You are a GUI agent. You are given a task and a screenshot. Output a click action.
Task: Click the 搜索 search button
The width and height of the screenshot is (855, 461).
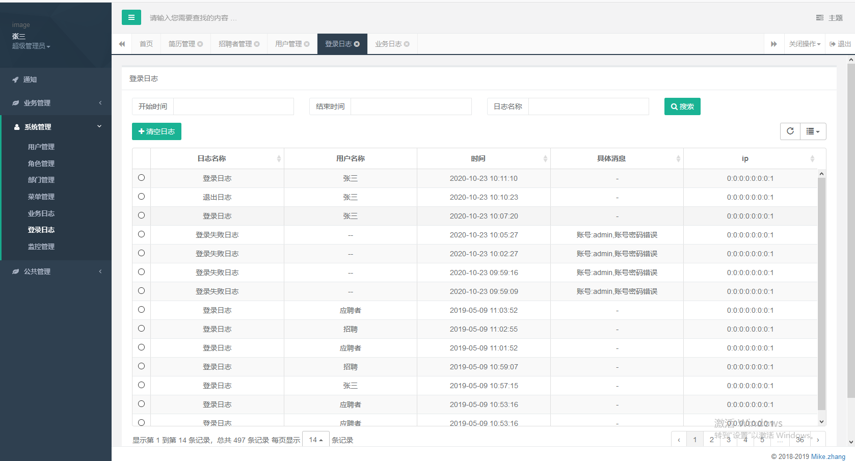[x=682, y=106]
